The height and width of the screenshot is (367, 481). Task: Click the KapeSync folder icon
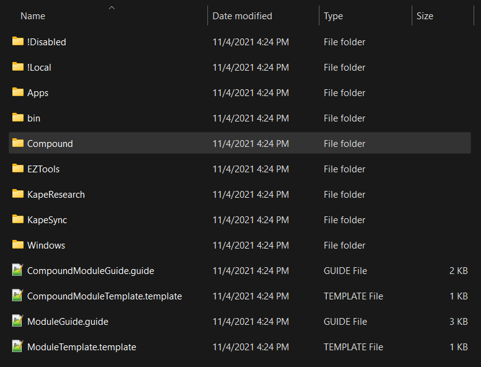tap(18, 219)
